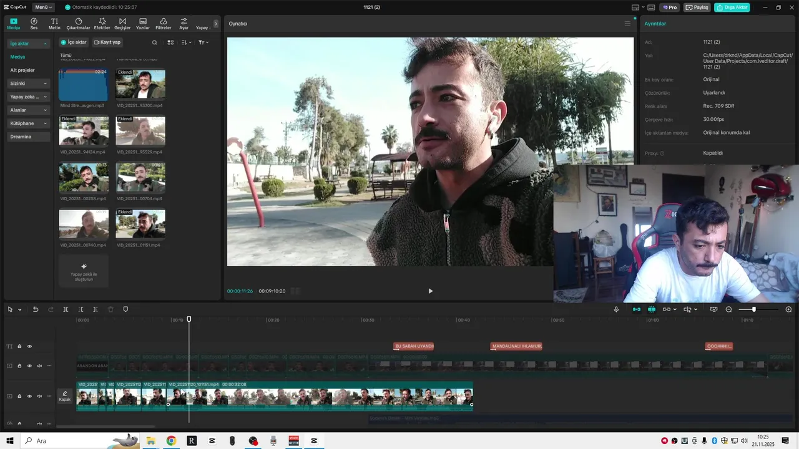Image resolution: width=799 pixels, height=449 pixels.
Task: Click the Dışa Aktar export button
Action: click(732, 7)
